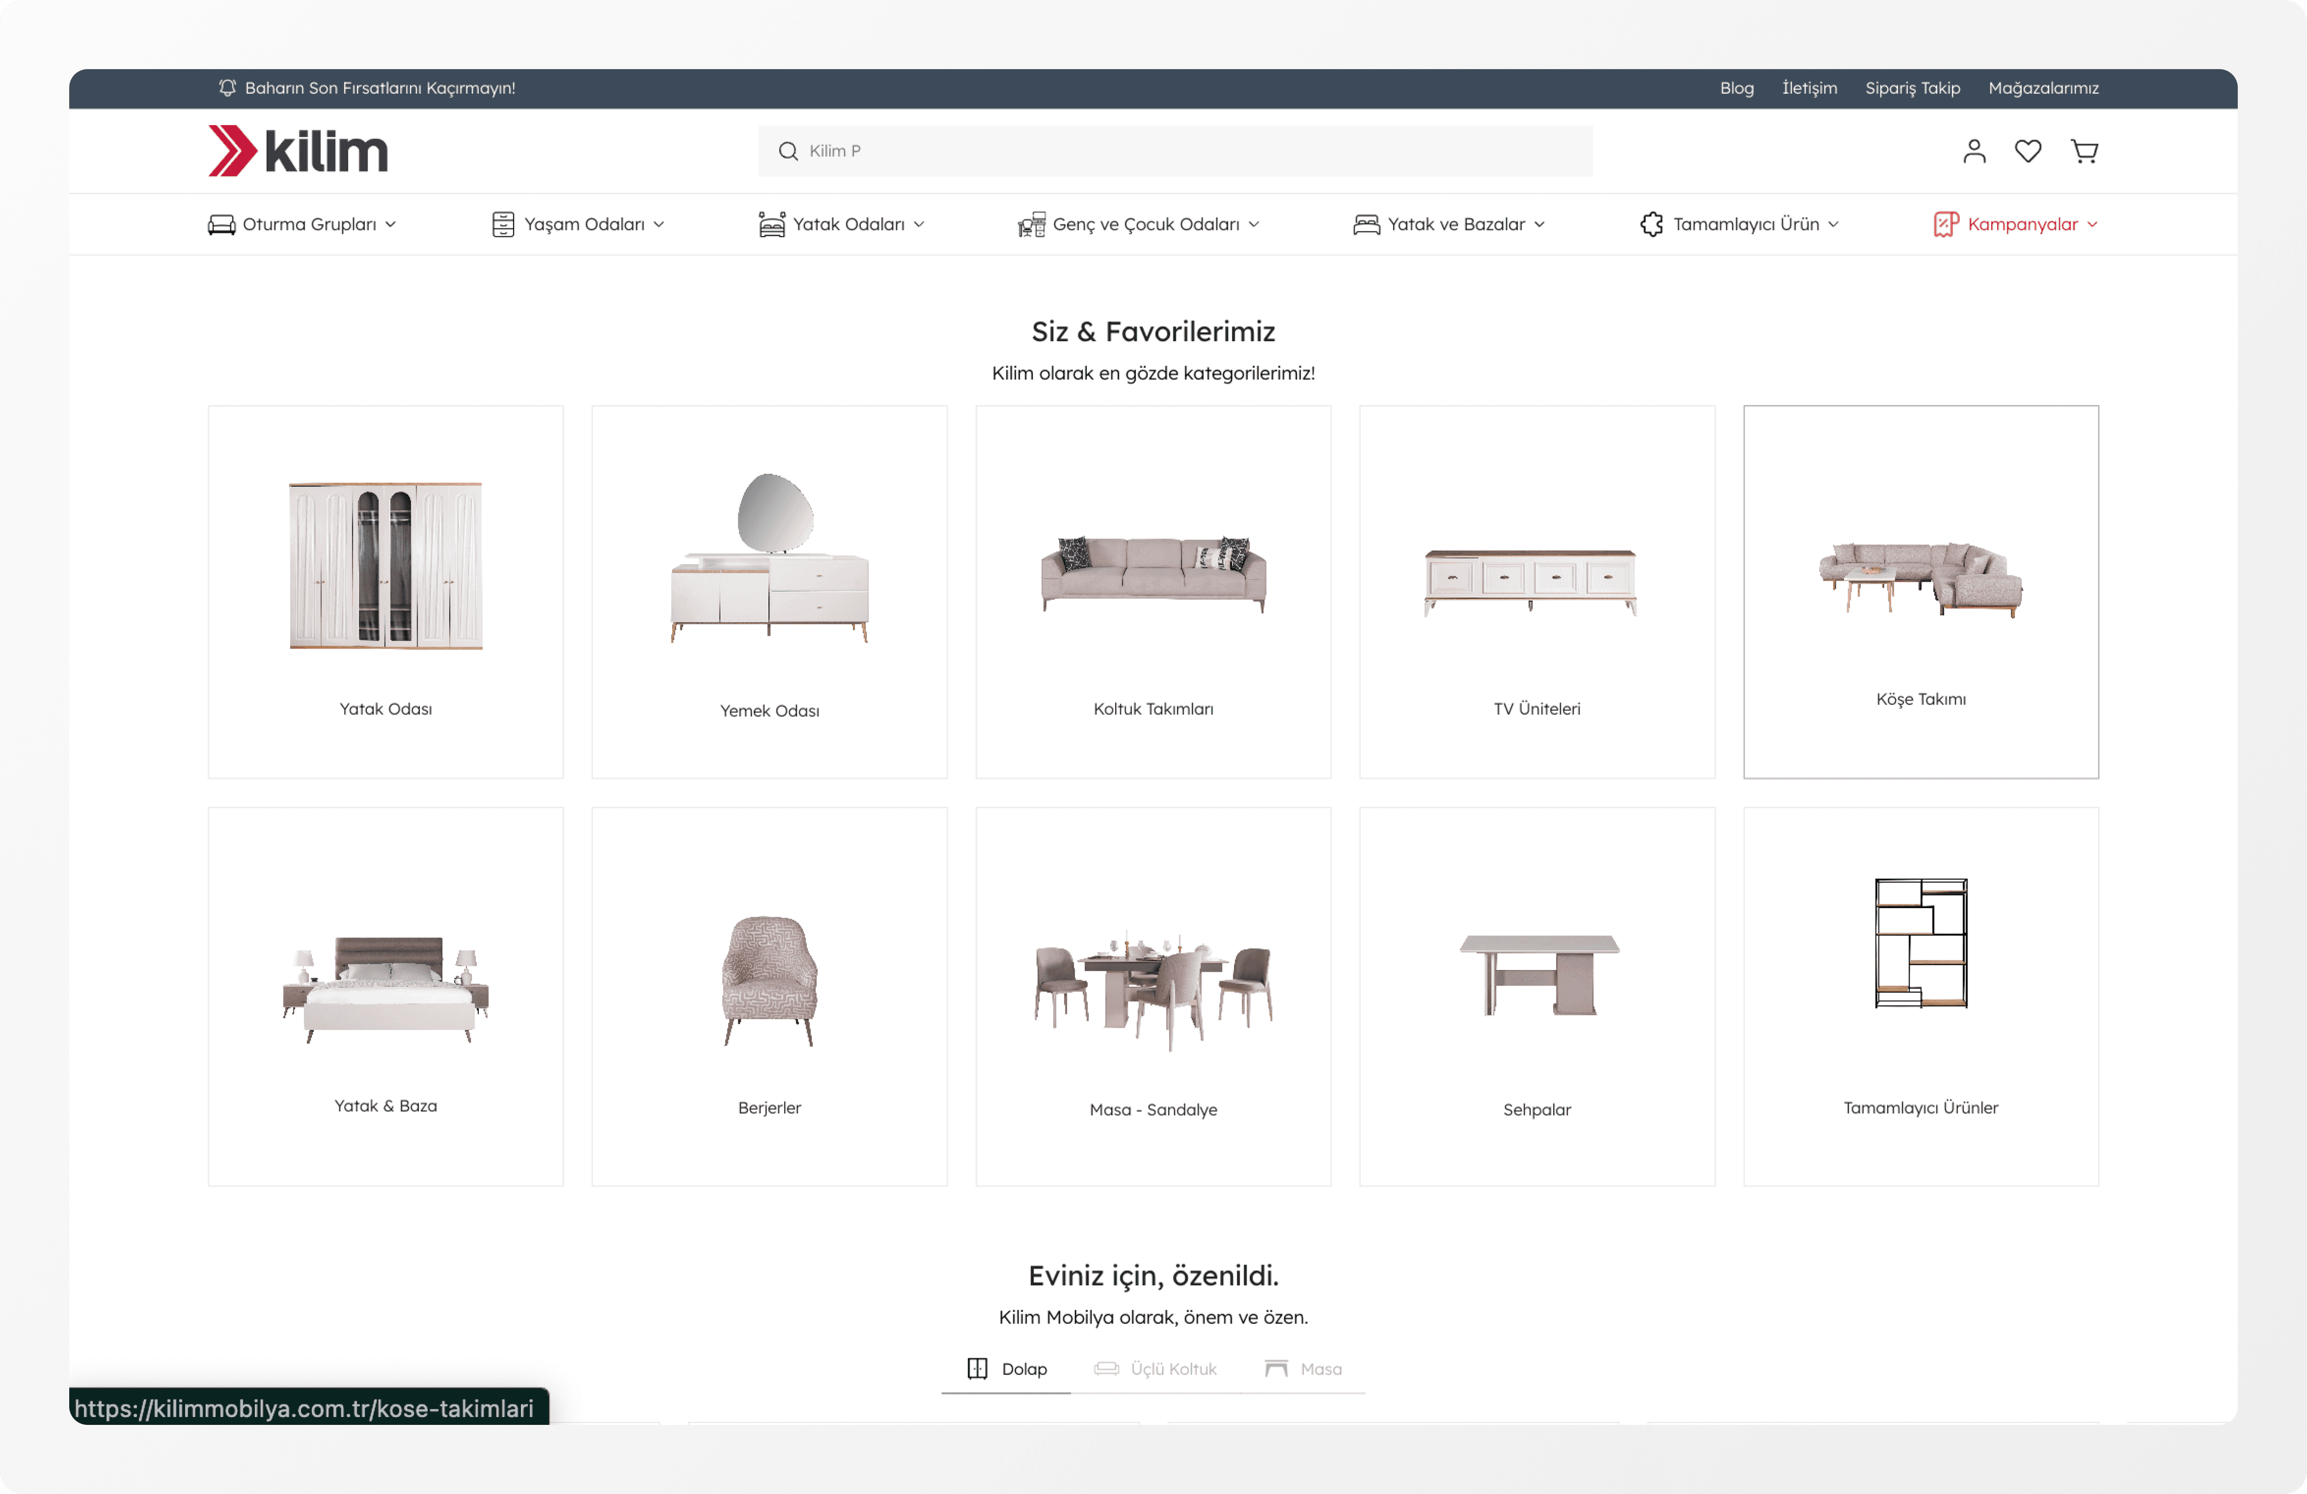Screen dimensions: 2307x1494
Task: Click the bell icon in top banner
Action: pyautogui.click(x=227, y=88)
